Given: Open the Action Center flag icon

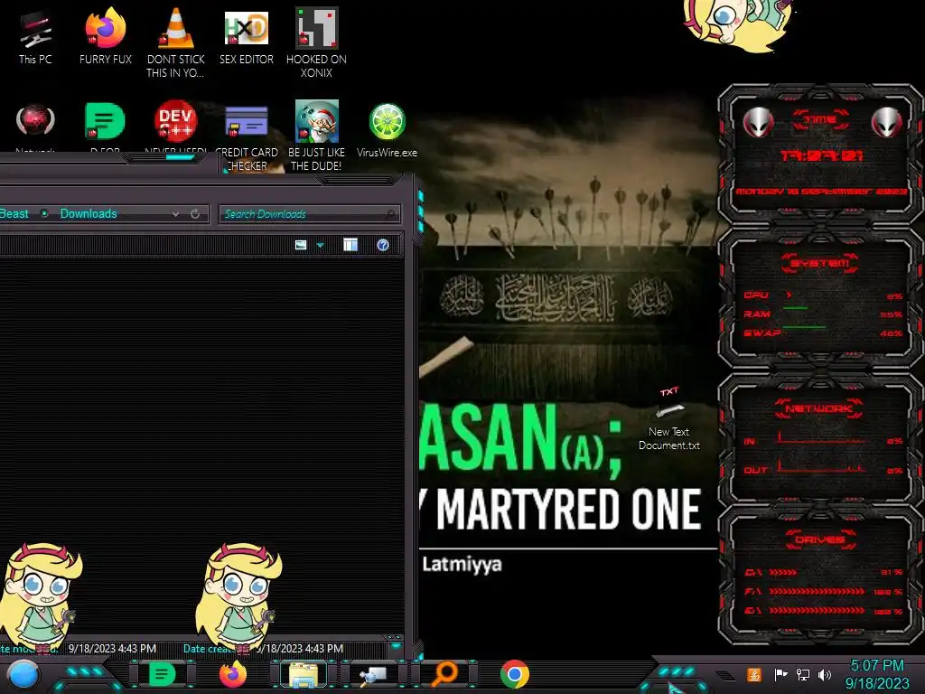Looking at the screenshot, I should (x=780, y=674).
